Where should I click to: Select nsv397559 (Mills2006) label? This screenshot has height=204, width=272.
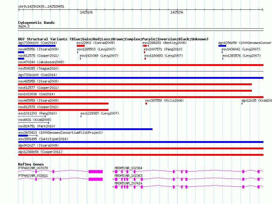pyautogui.click(x=164, y=100)
